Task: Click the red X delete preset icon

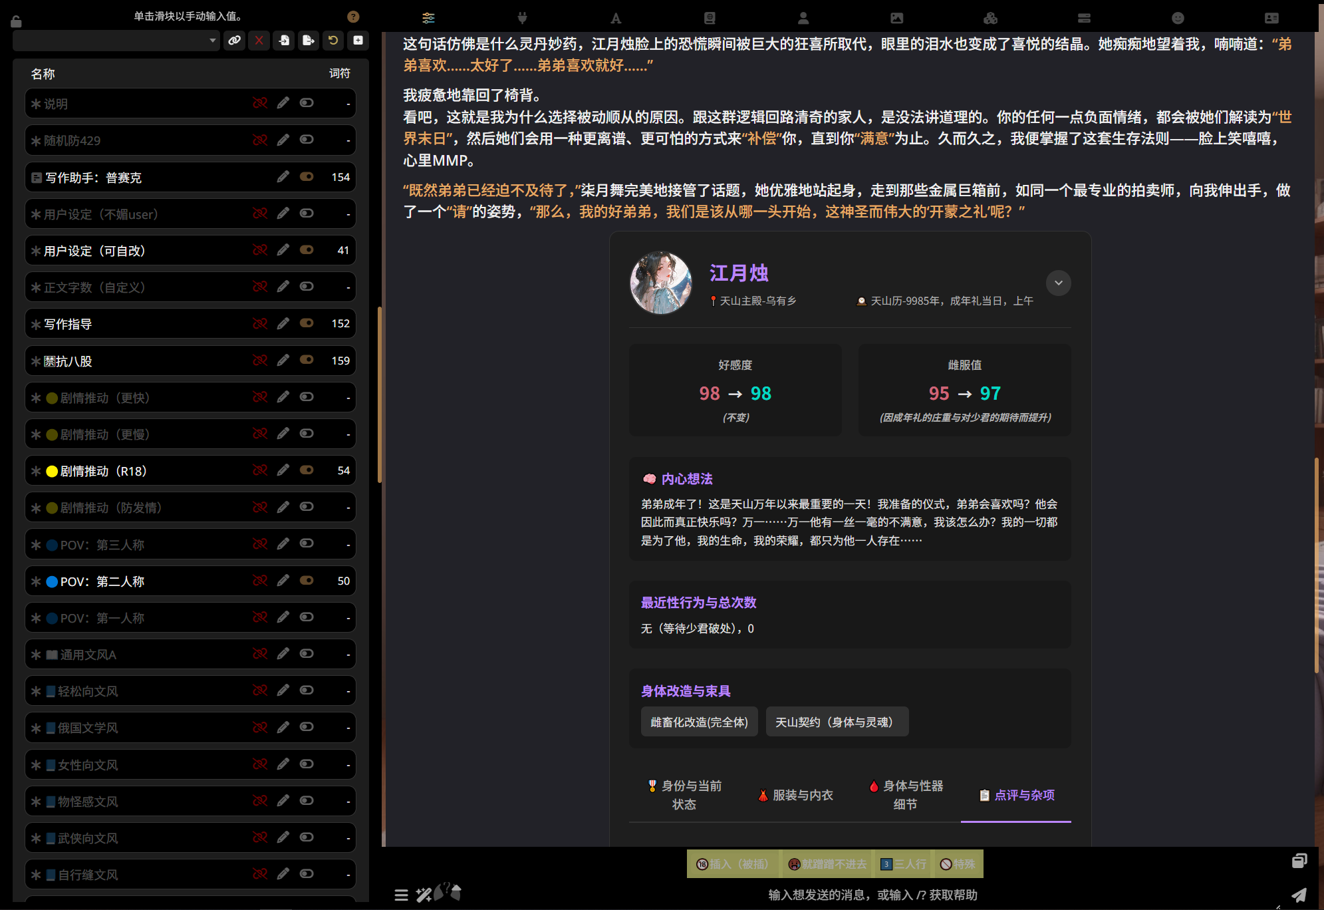Action: pos(259,41)
